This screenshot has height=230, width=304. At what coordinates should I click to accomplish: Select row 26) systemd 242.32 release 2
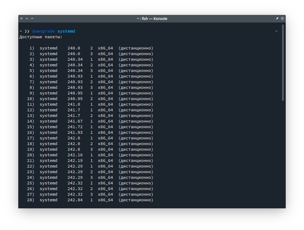(90, 189)
